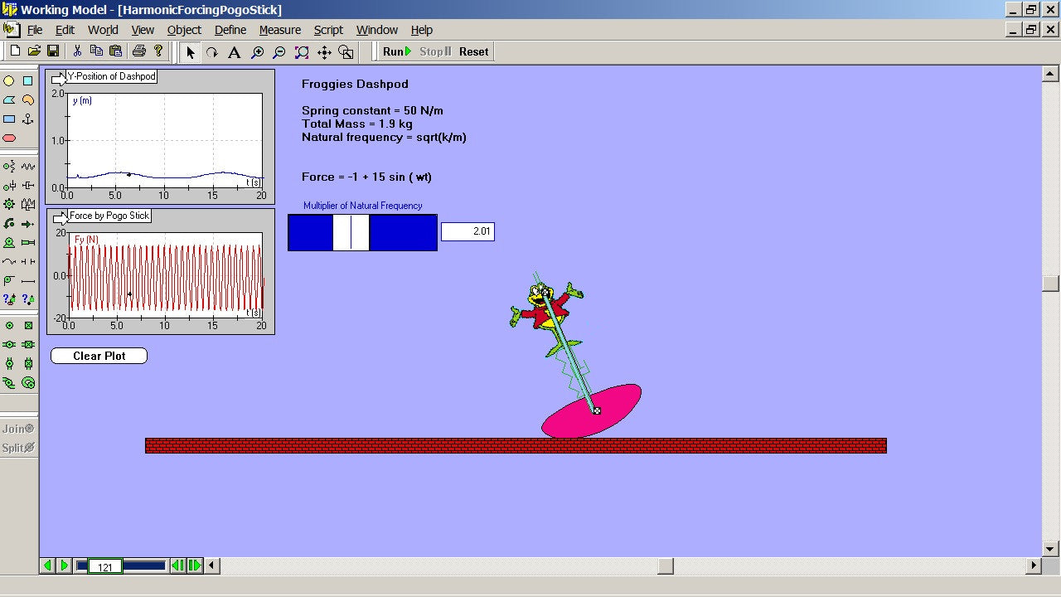Click the Print icon in toolbar
Screen dimensions: 1061x597
pos(138,51)
